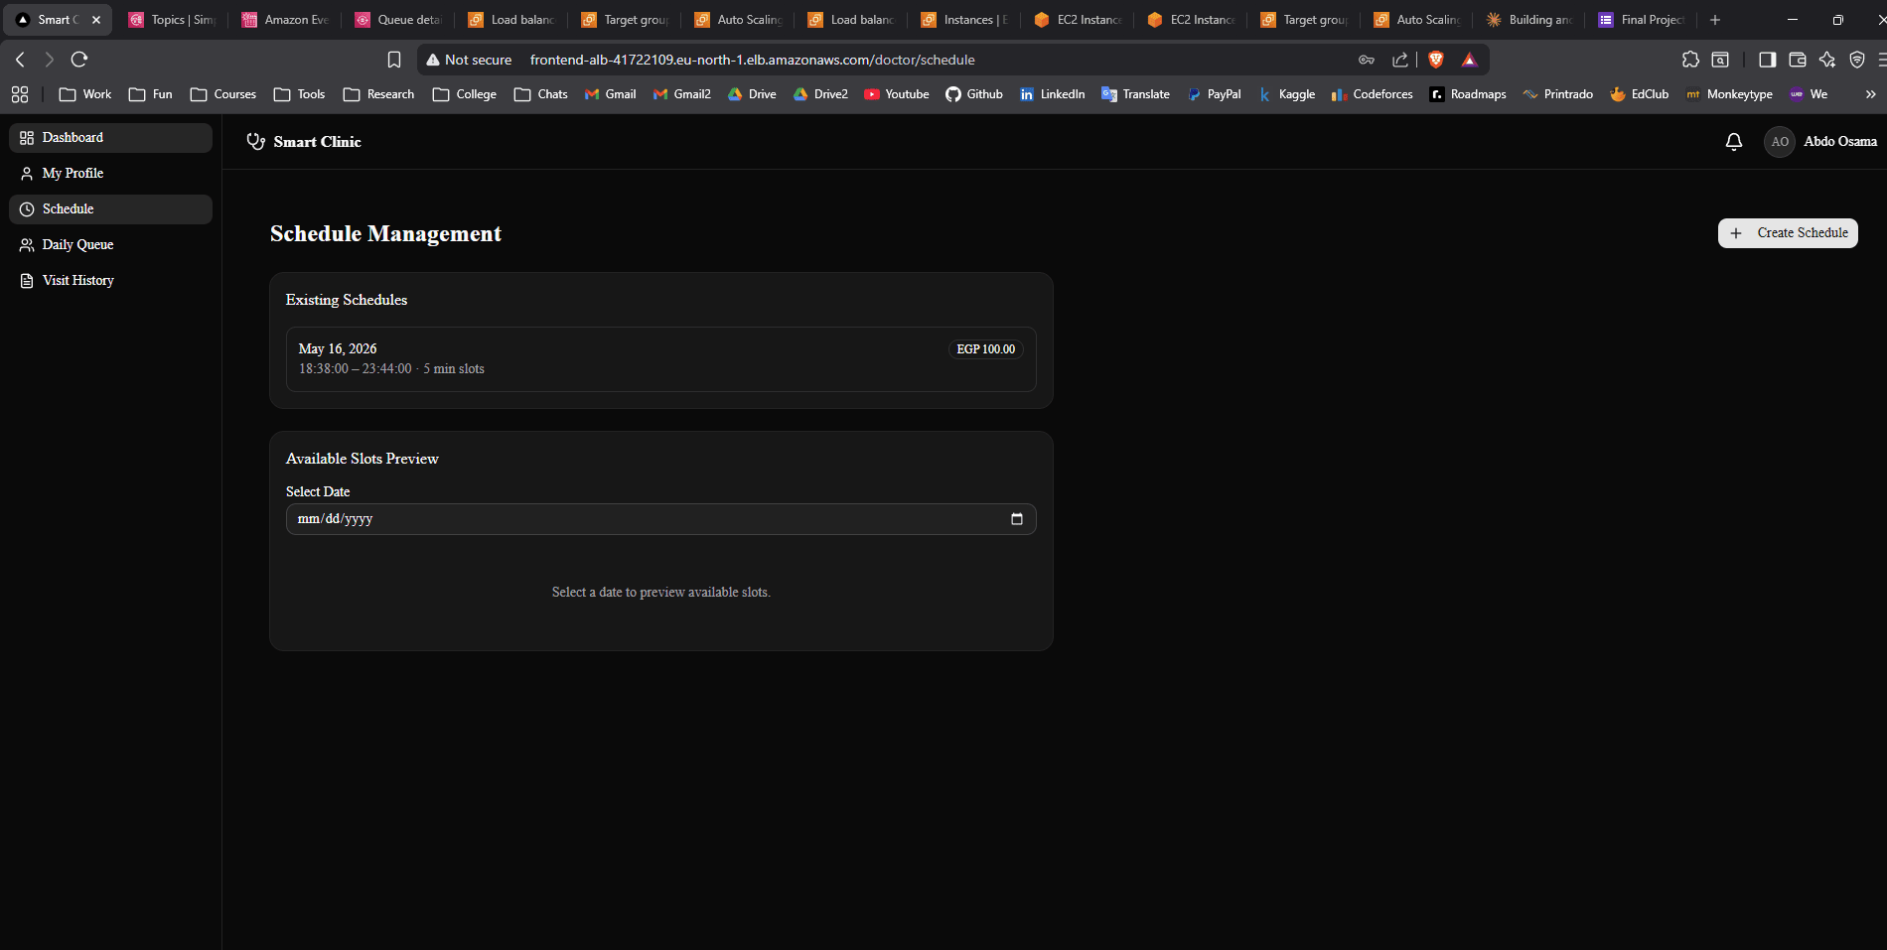Image resolution: width=1887 pixels, height=950 pixels.
Task: Bookmark this page icon
Action: (394, 60)
